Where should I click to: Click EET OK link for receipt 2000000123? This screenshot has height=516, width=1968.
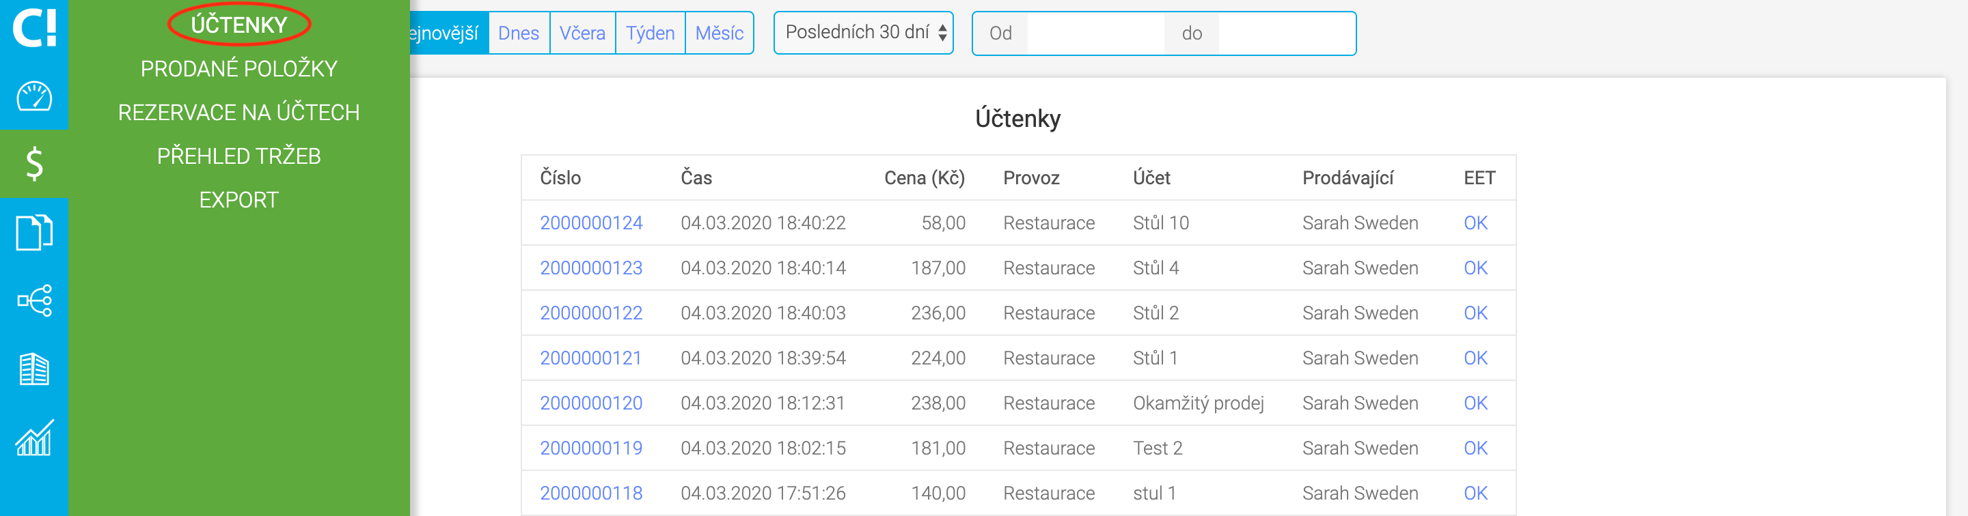[1475, 268]
